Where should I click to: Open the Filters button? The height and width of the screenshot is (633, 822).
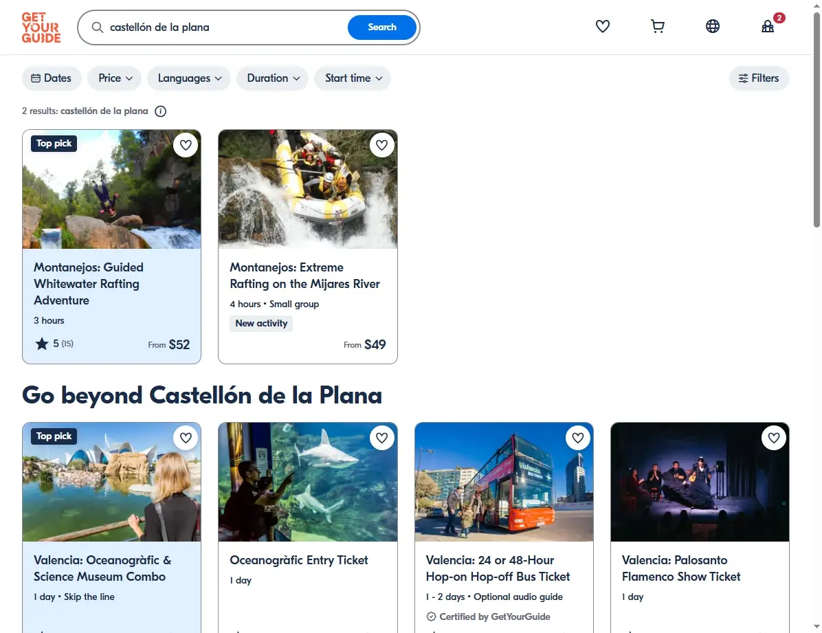click(x=759, y=78)
